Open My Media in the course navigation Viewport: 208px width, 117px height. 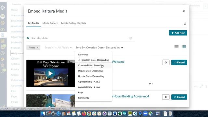(x=17, y=43)
